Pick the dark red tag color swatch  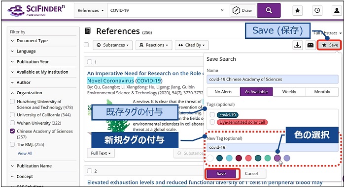pyautogui.click(x=239, y=158)
